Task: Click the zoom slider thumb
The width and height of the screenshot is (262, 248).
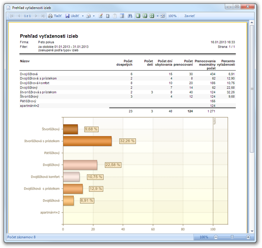Action: tap(232, 237)
